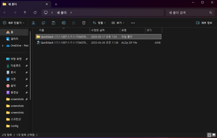Expand the OneDrive tree node chevron
The height and width of the screenshot is (138, 217).
tap(3, 46)
